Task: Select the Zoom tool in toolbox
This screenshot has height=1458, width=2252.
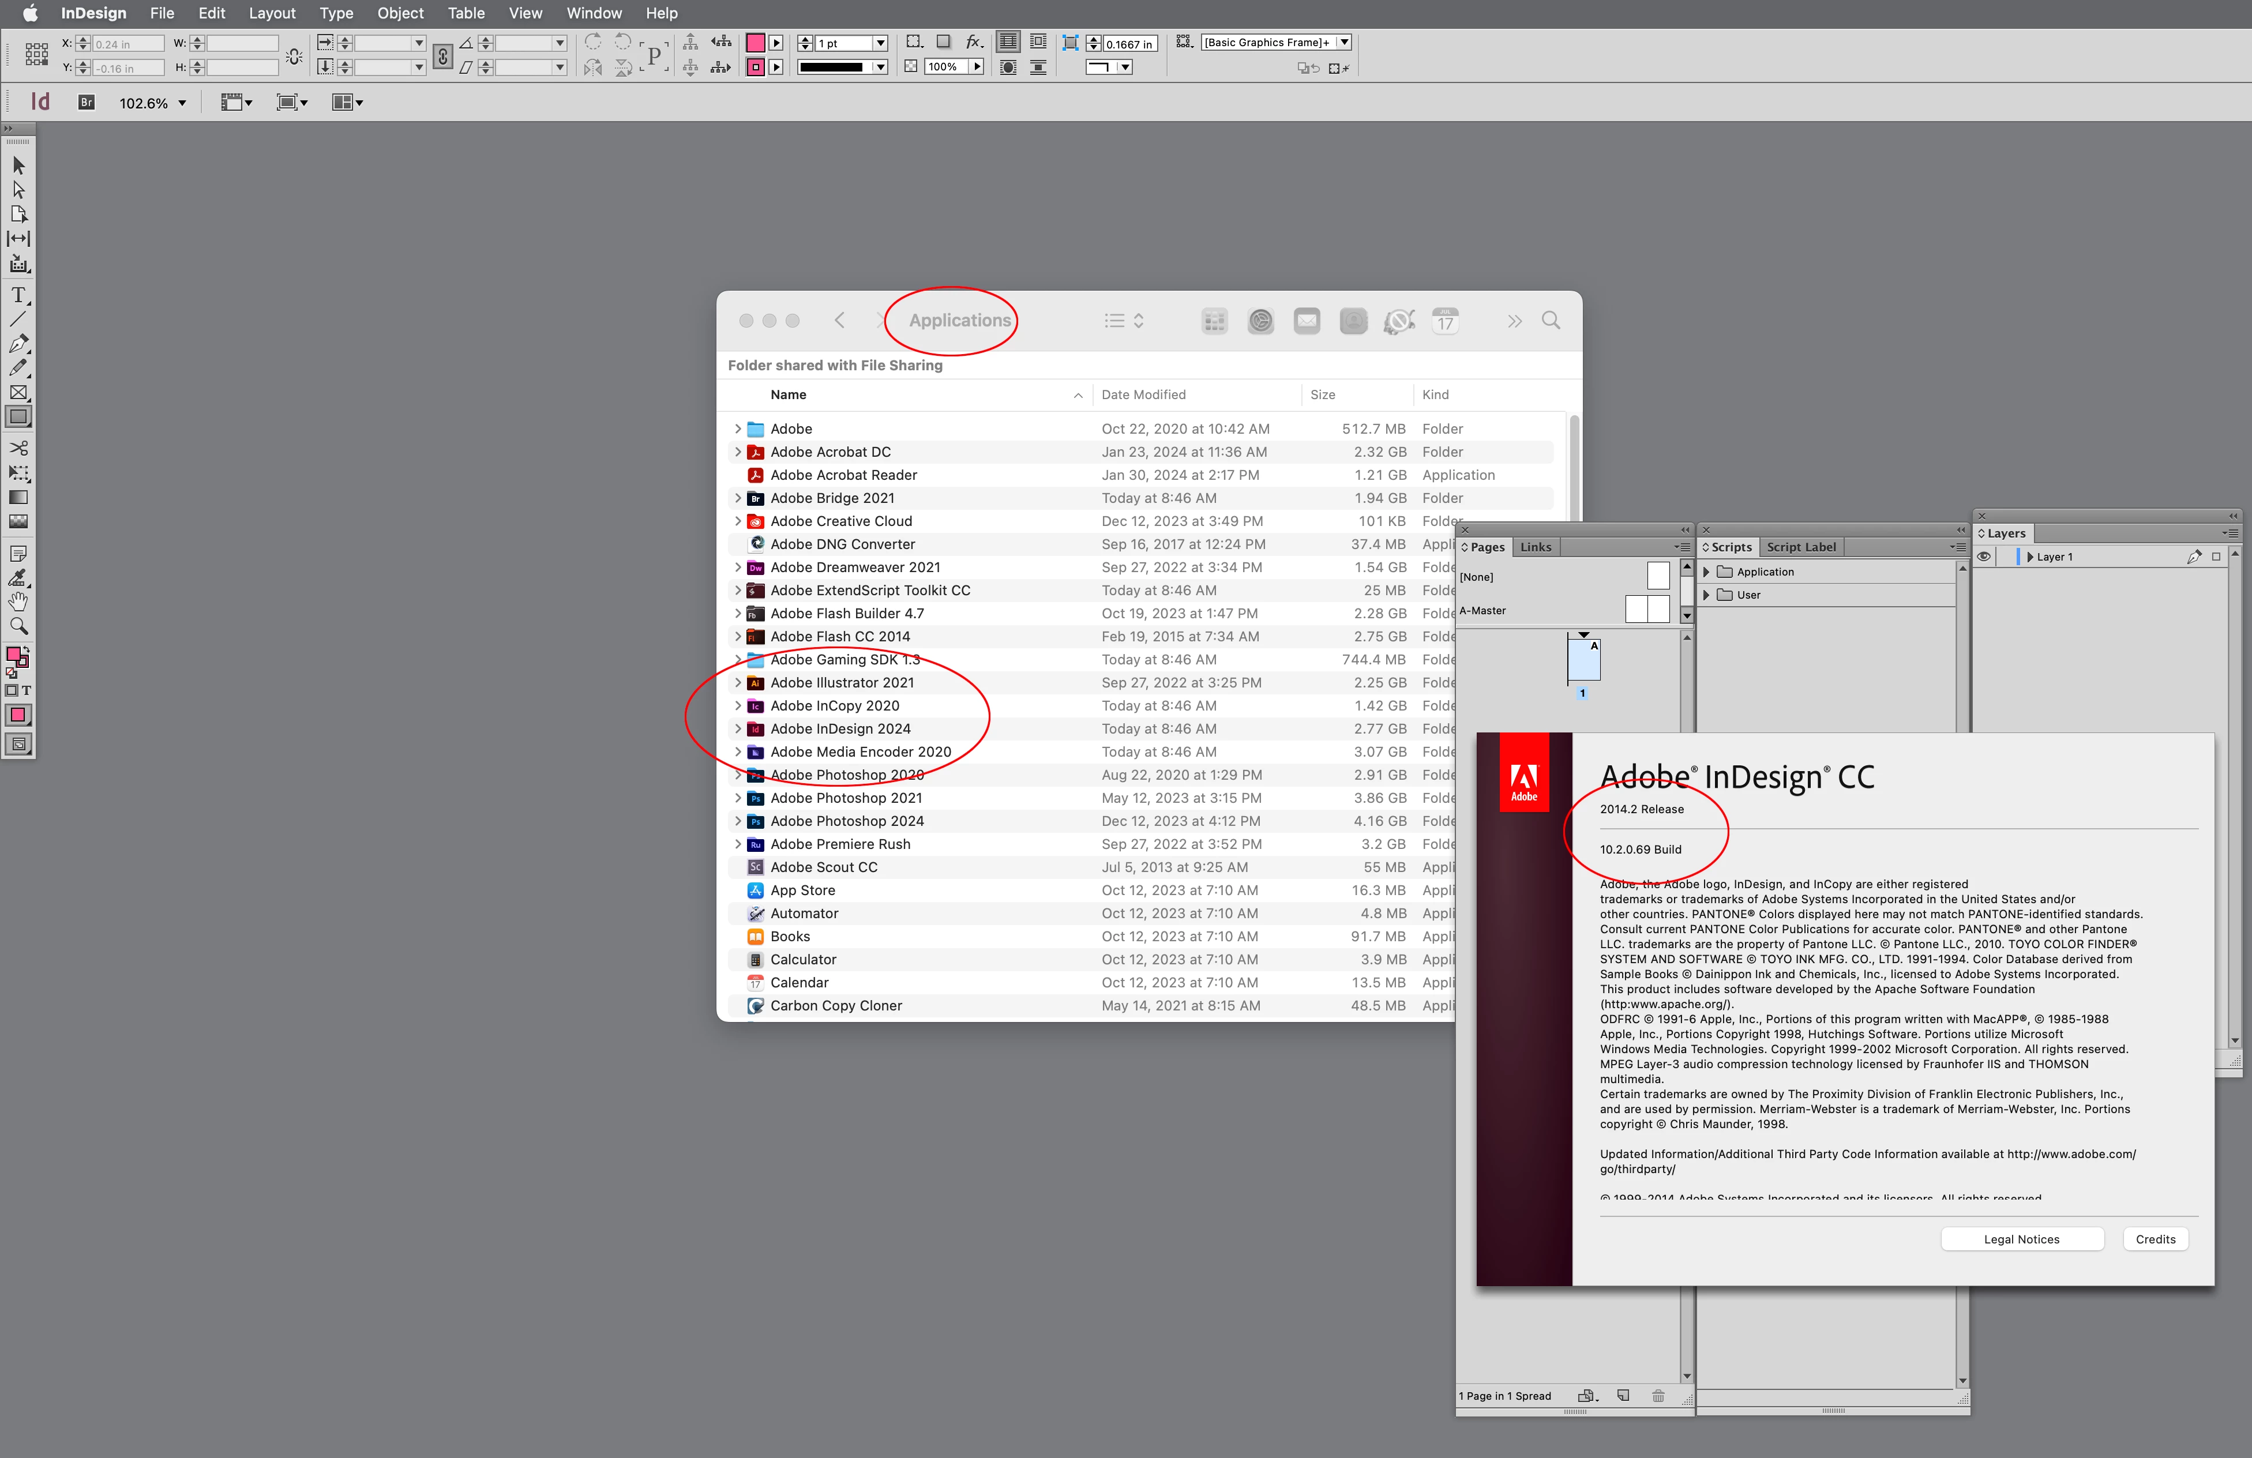Action: pos(18,626)
